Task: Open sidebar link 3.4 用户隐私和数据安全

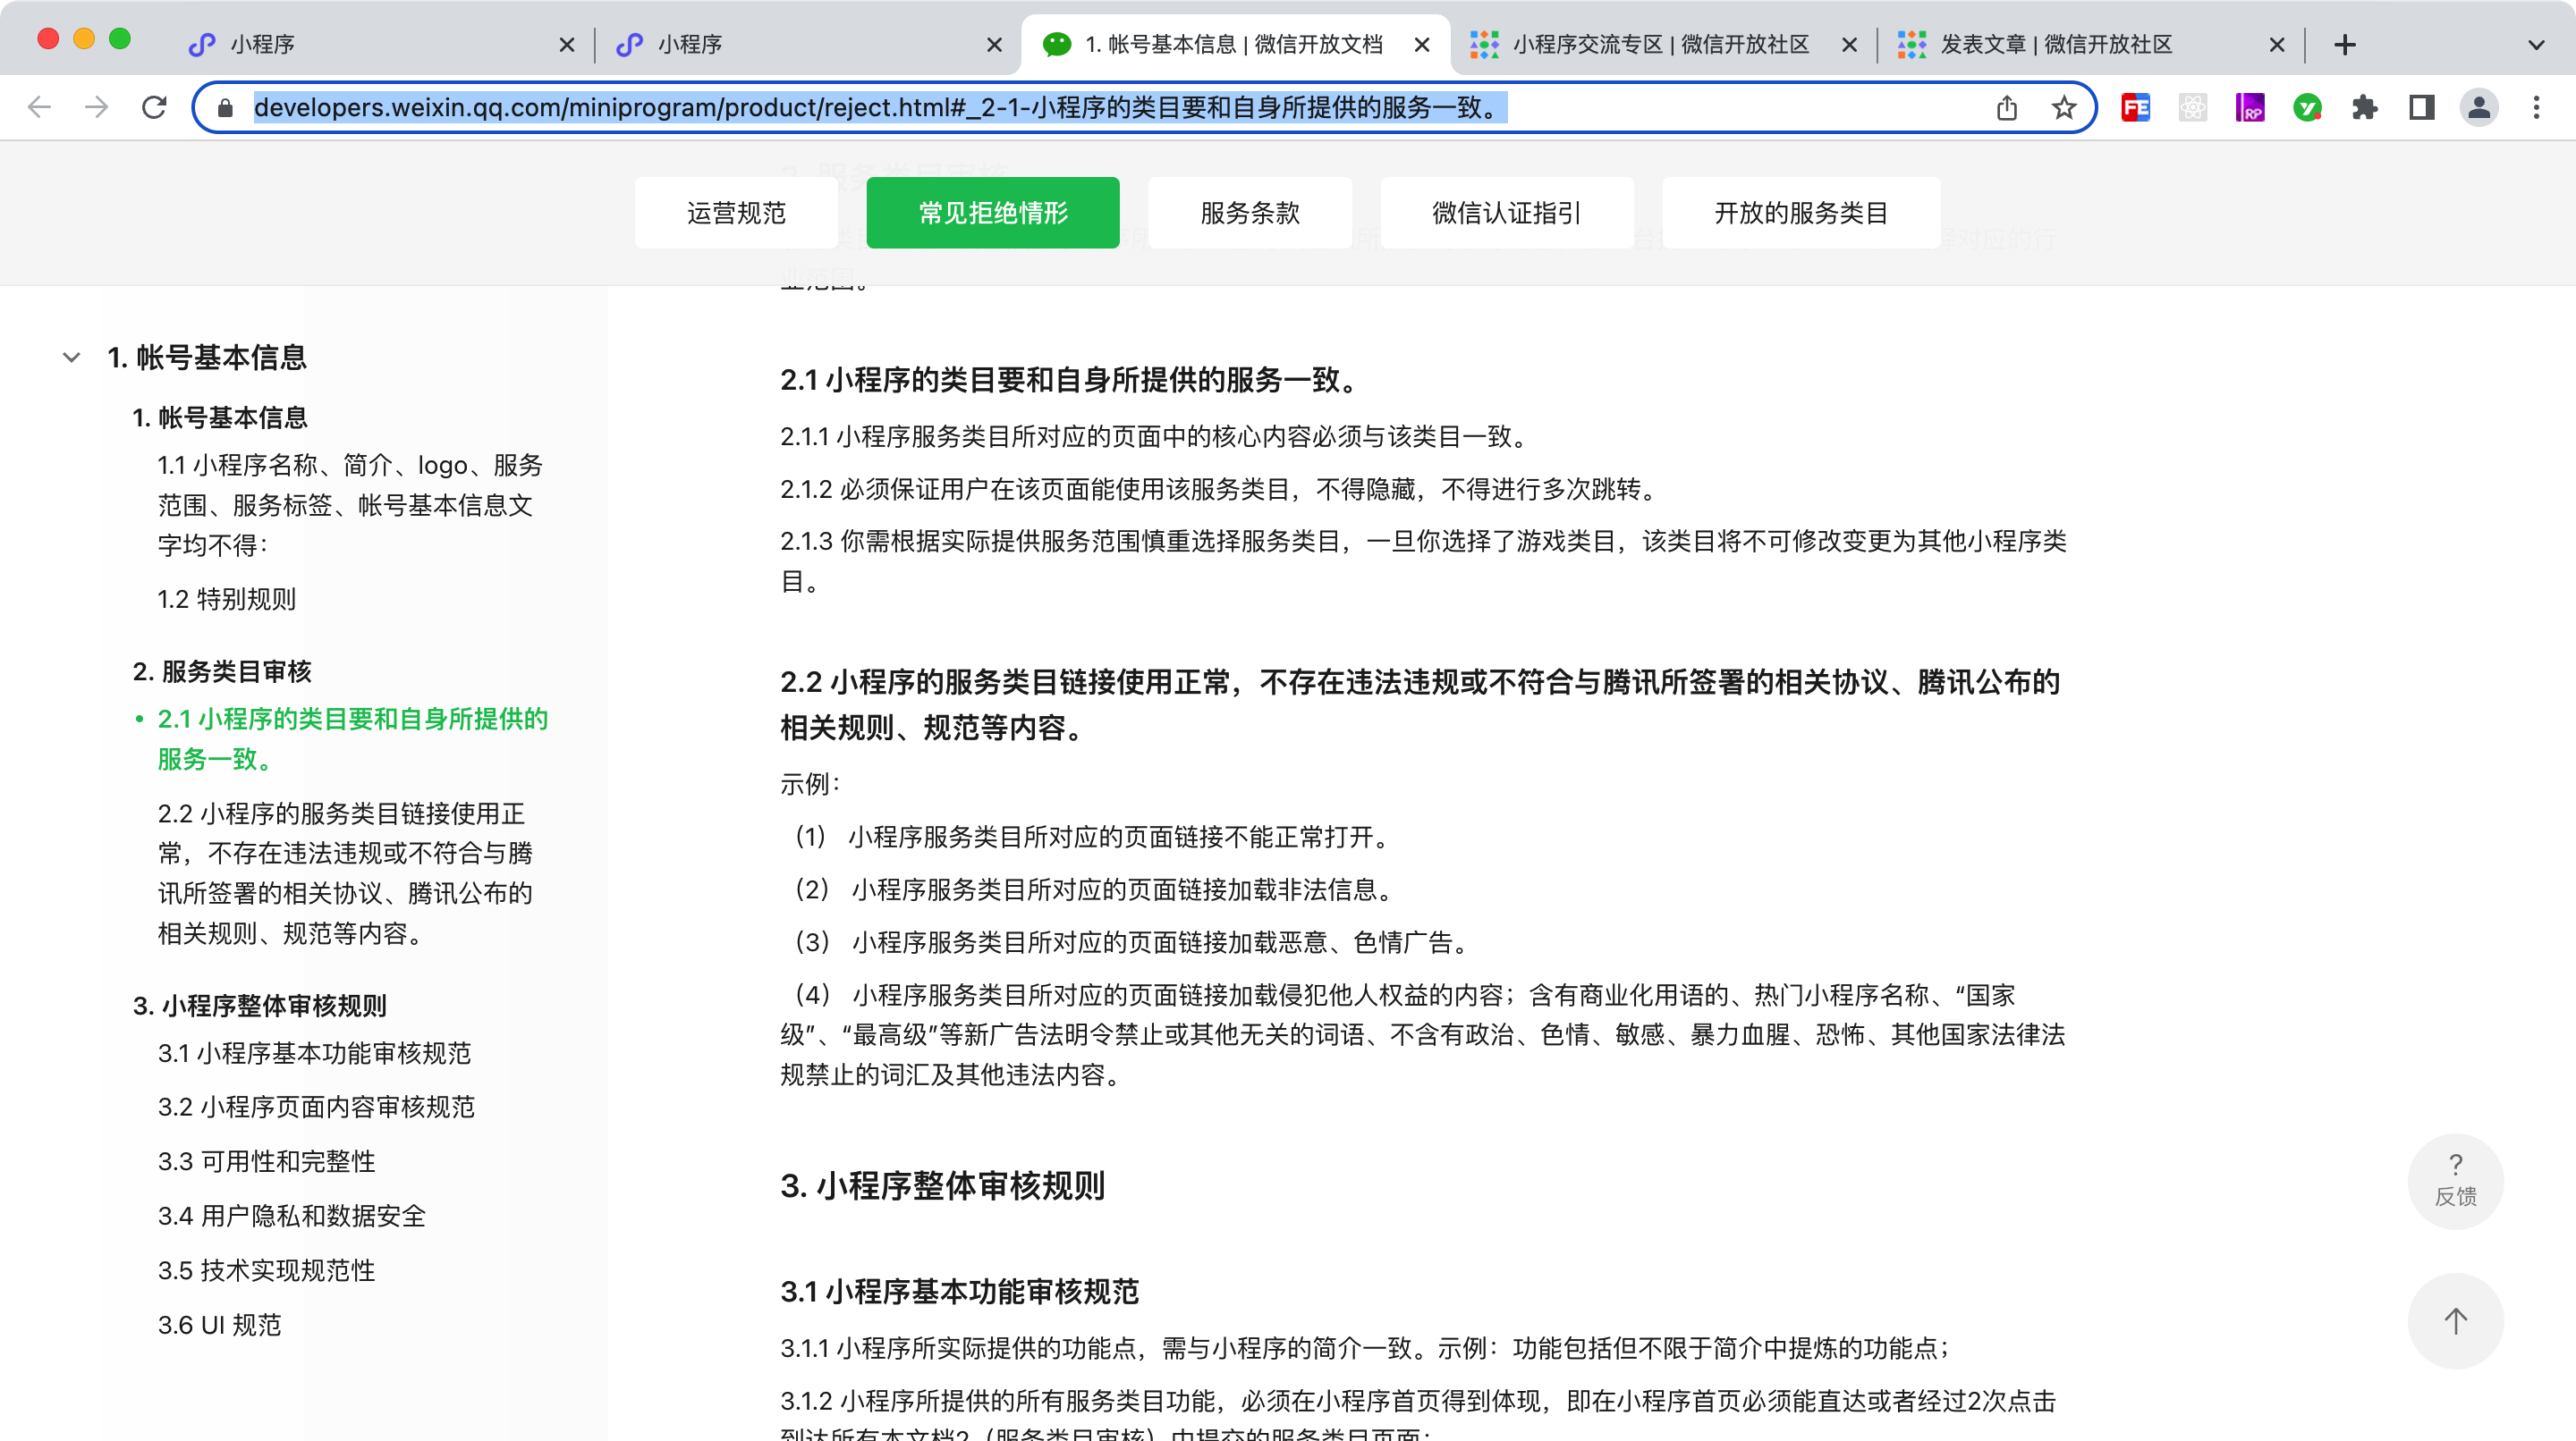Action: (291, 1215)
